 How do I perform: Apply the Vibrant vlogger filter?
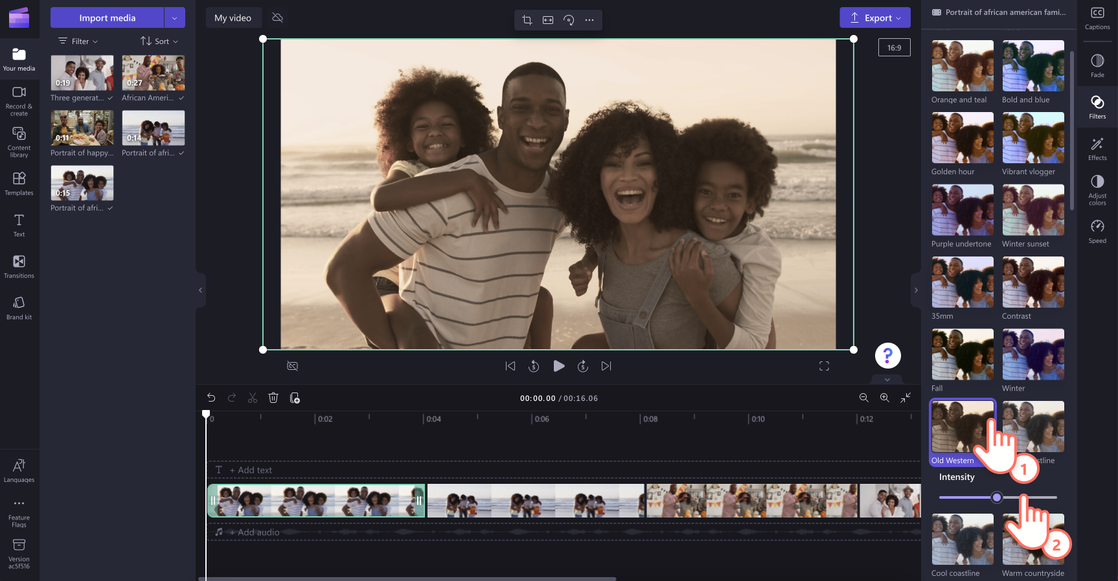(1033, 138)
